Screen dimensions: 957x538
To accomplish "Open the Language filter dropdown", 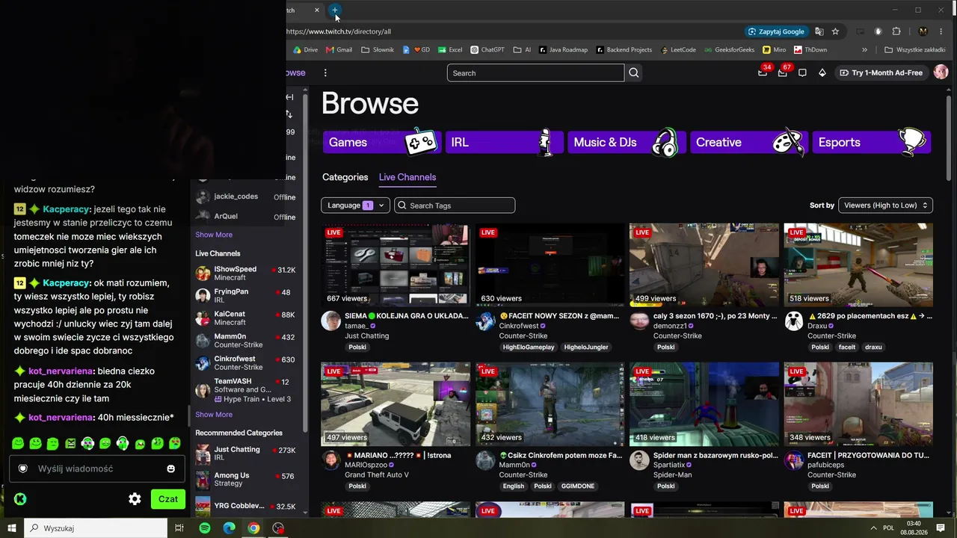I will [x=355, y=205].
